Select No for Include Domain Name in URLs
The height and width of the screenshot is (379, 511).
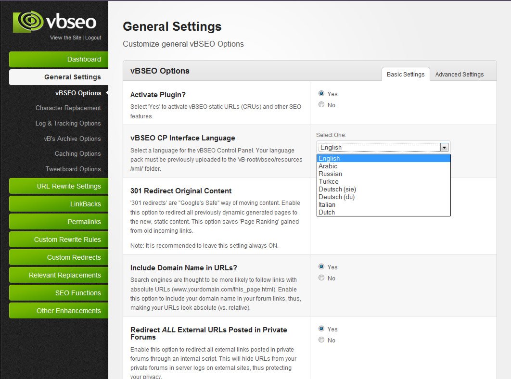click(321, 278)
